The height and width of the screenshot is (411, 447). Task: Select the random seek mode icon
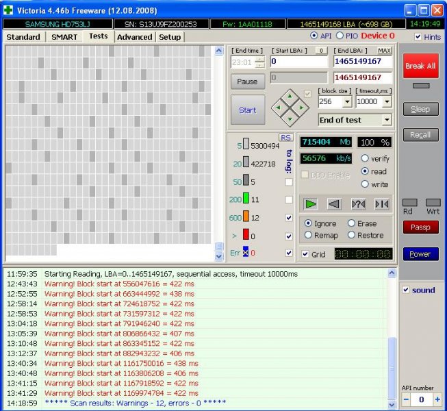pos(357,203)
